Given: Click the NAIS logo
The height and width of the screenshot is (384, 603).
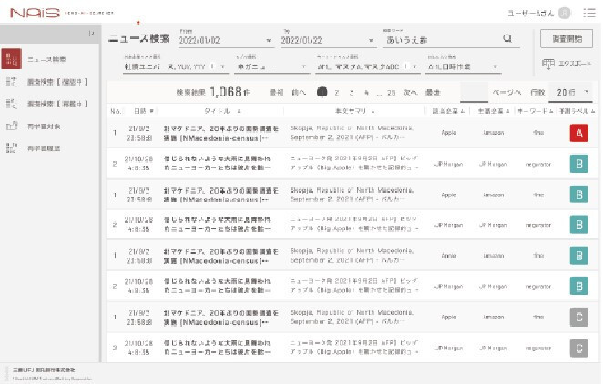Looking at the screenshot, I should 35,13.
